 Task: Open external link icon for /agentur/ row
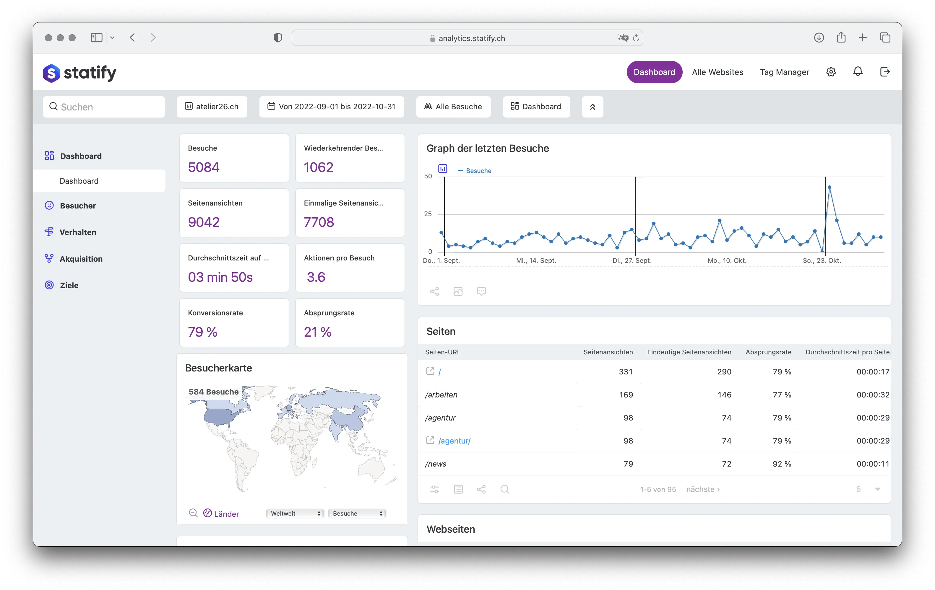[430, 440]
